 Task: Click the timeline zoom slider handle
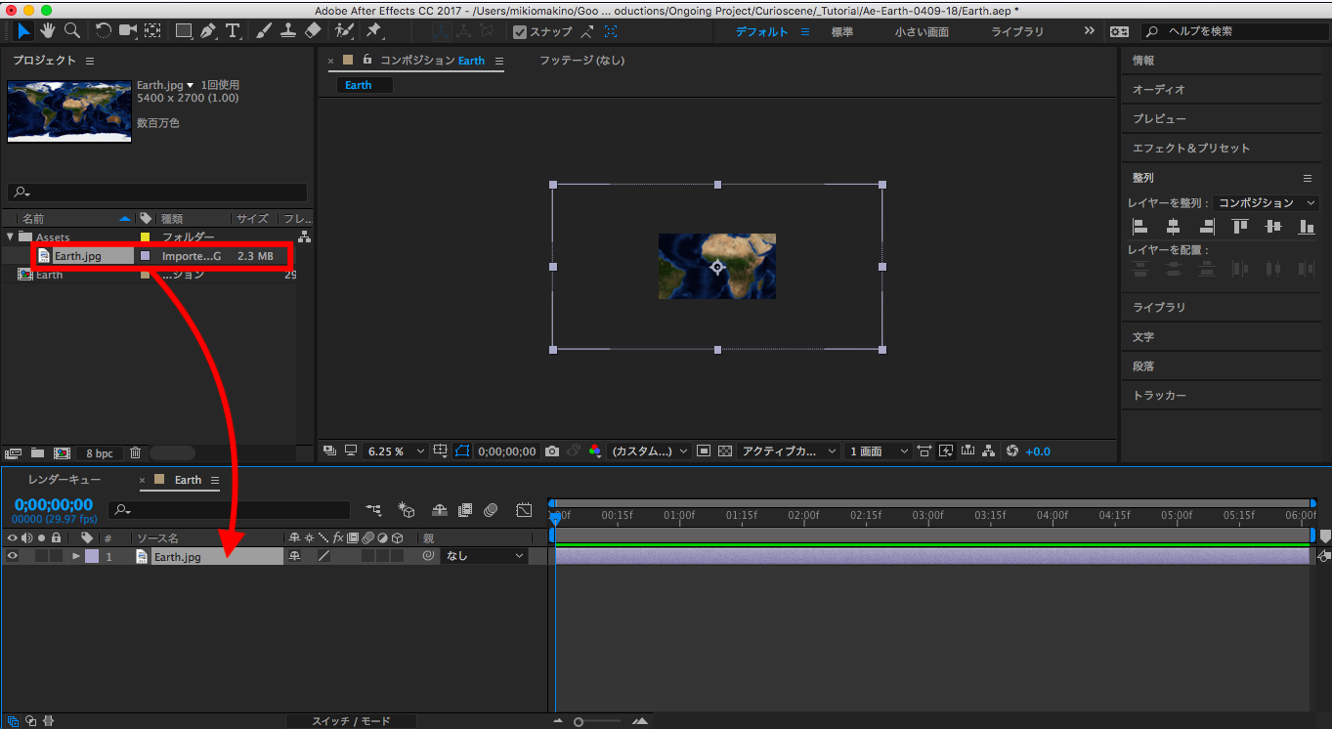(x=579, y=721)
